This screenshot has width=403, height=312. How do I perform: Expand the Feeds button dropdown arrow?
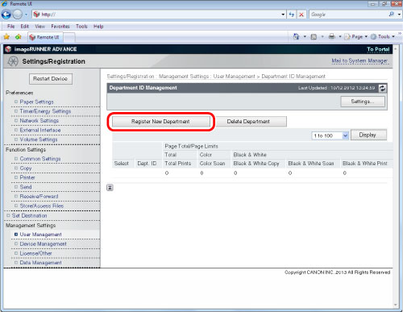click(322, 36)
